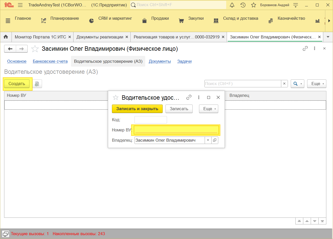333x239 pixels.
Task: Open the history clock icon
Action: (x=243, y=5)
